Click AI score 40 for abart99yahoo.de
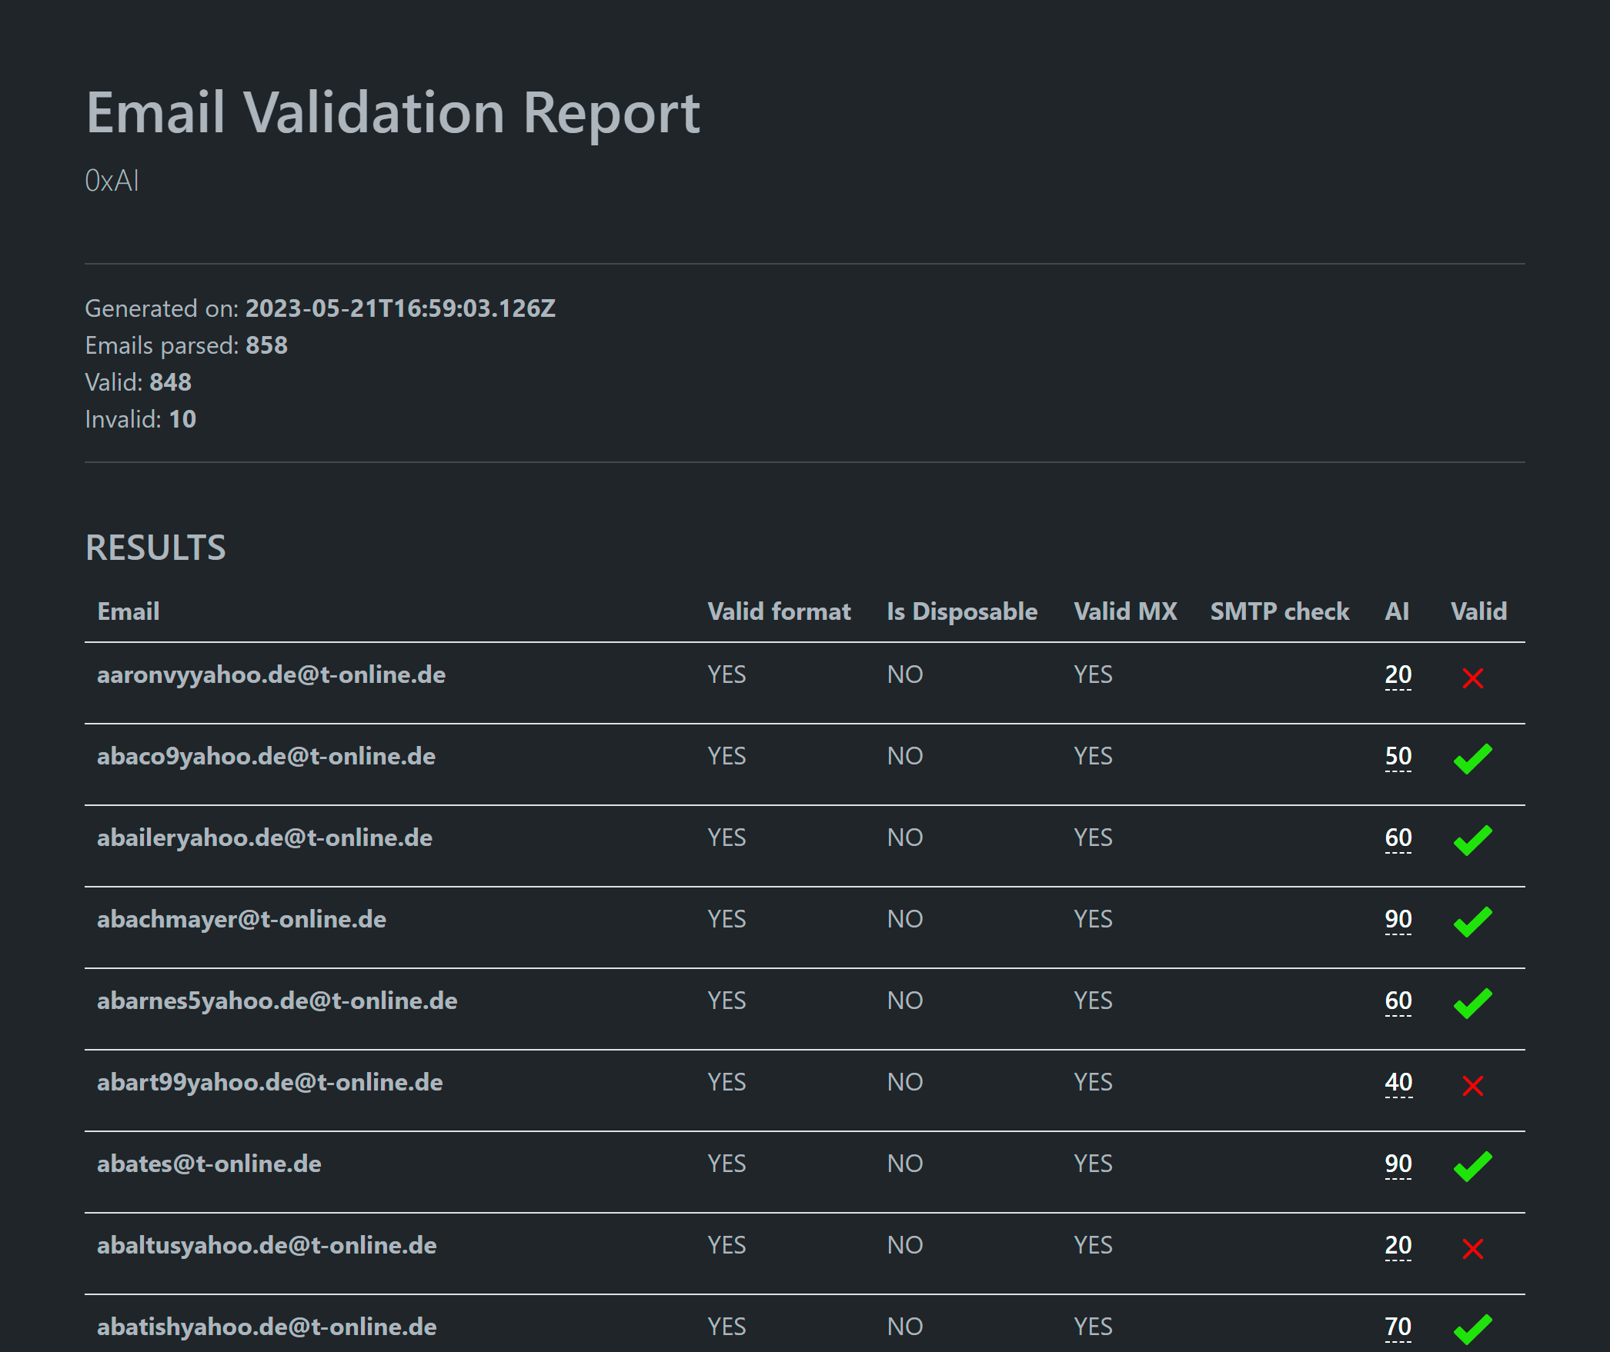 click(1398, 1082)
